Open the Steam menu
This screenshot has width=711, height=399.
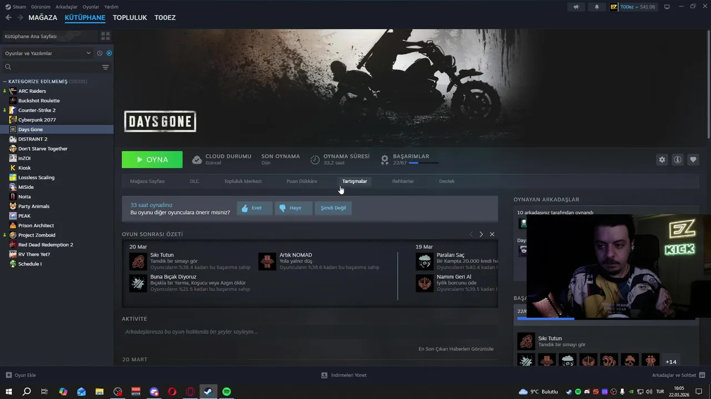click(16, 7)
